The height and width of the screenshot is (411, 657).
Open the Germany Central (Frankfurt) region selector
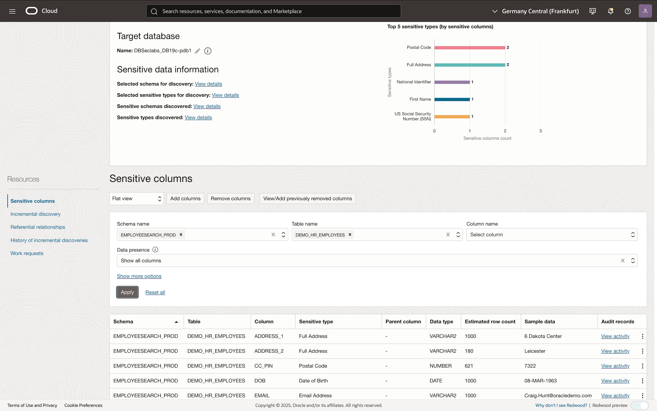click(535, 11)
